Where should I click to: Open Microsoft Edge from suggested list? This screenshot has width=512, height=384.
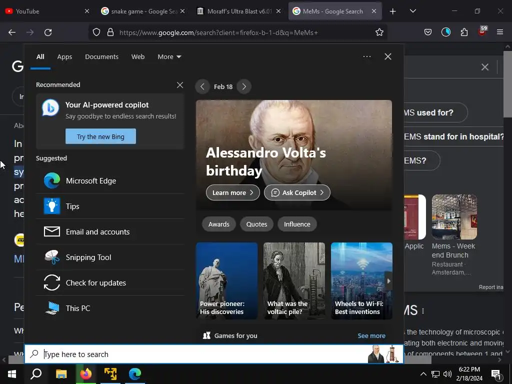[x=110, y=181]
